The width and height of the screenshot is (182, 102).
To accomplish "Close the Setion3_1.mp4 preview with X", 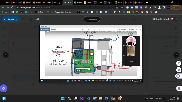I will pos(178,19).
